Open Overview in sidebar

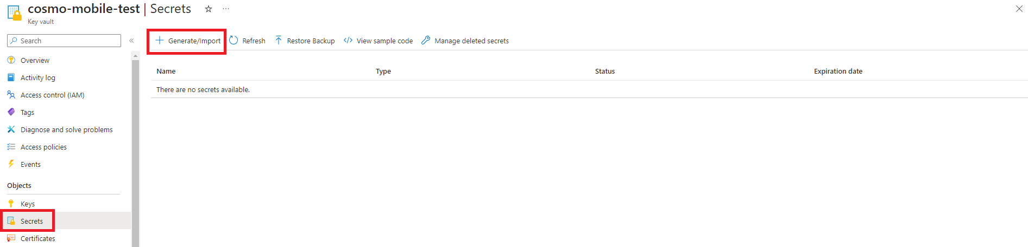coord(35,61)
